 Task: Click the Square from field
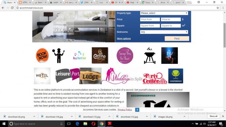150,26
